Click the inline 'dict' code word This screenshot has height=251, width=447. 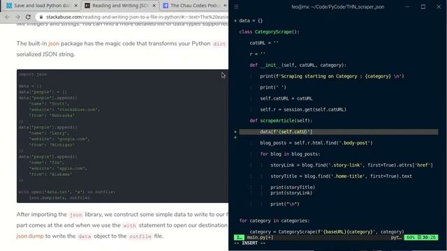point(219,44)
